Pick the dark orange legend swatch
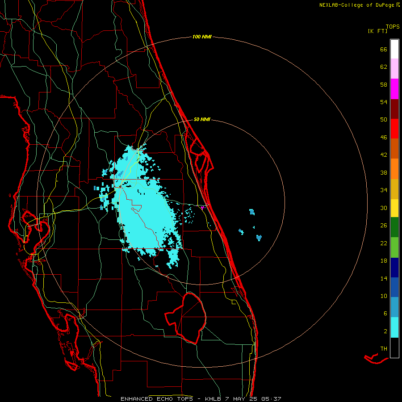 [394, 149]
